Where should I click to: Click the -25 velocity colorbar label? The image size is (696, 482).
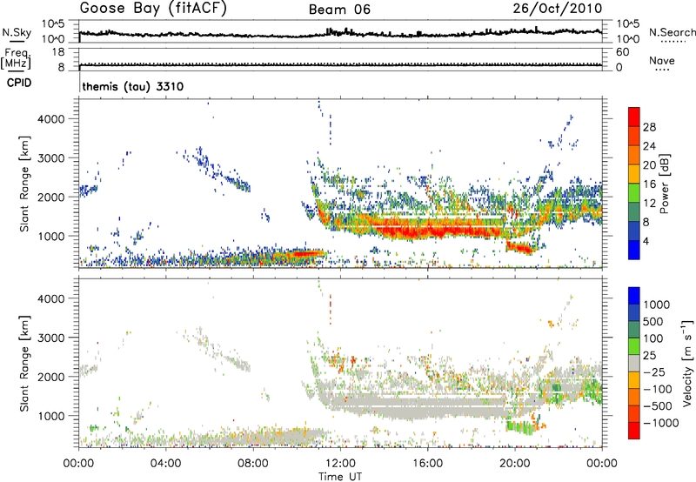654,372
